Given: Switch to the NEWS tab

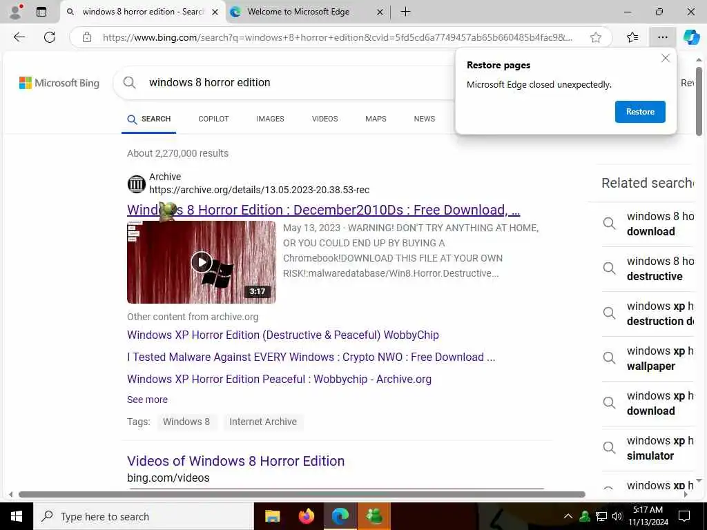Looking at the screenshot, I should 425,119.
